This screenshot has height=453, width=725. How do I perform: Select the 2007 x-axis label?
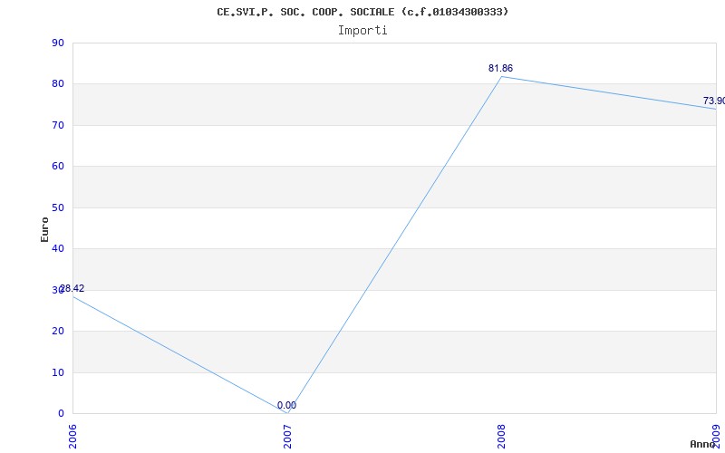pyautogui.click(x=287, y=437)
